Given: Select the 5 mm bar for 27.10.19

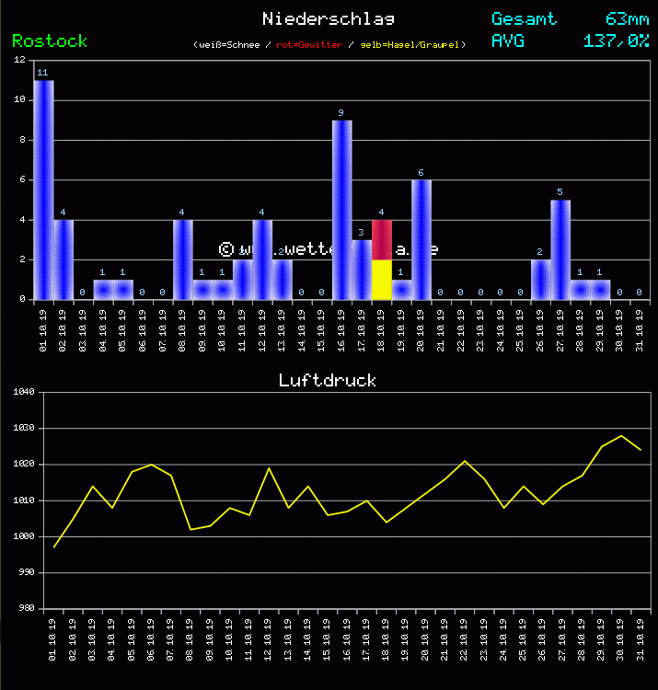Looking at the screenshot, I should pos(560,249).
